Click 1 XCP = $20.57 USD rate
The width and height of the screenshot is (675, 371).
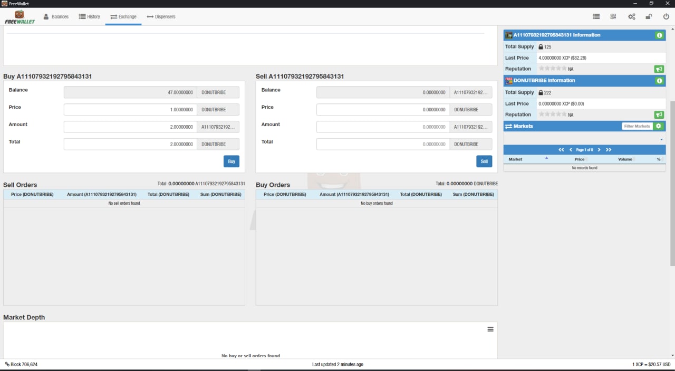(651, 364)
